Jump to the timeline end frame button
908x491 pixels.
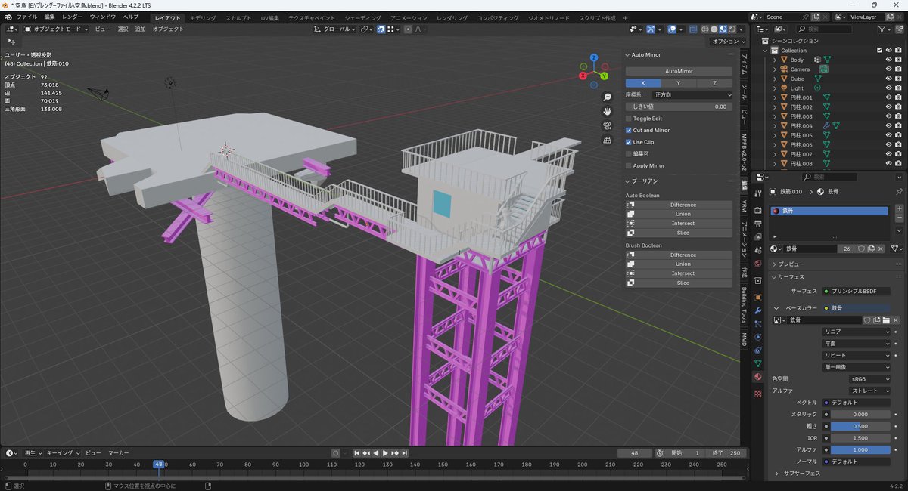tap(405, 453)
